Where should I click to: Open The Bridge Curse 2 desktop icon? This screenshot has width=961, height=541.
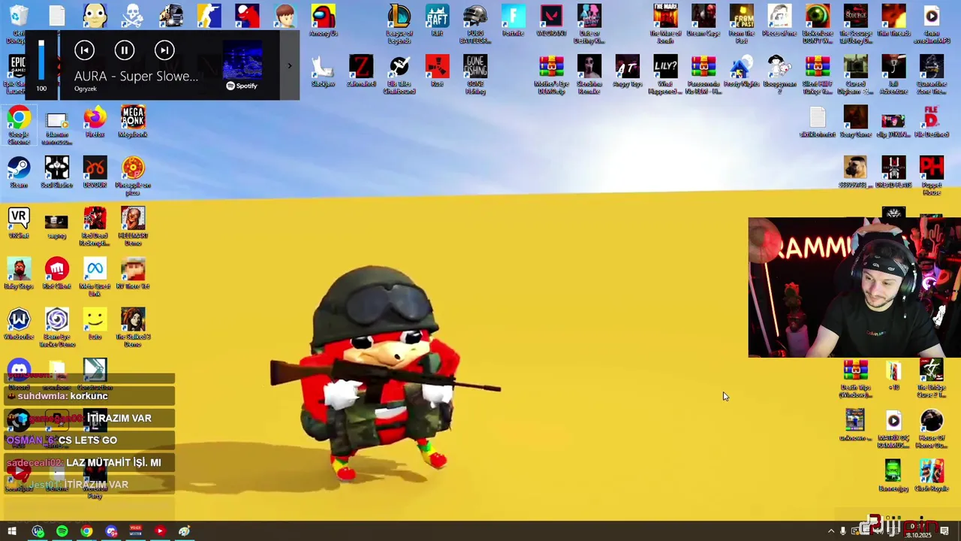(x=932, y=379)
